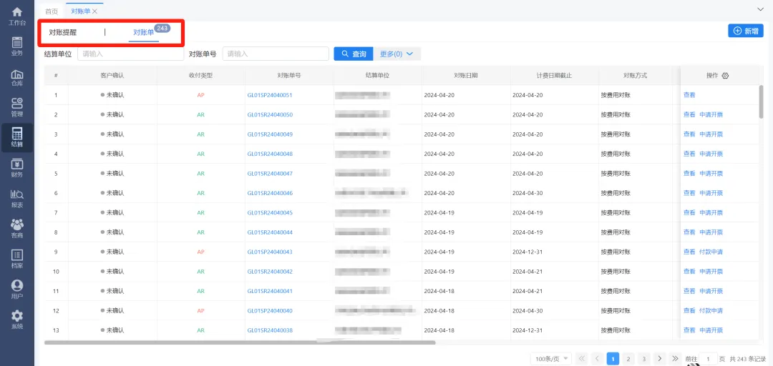The width and height of the screenshot is (773, 366).
Task: Focus the 对账单号 input field
Action: (x=276, y=54)
